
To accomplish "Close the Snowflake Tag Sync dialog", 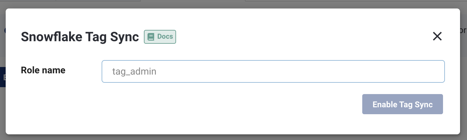I will (x=437, y=36).
